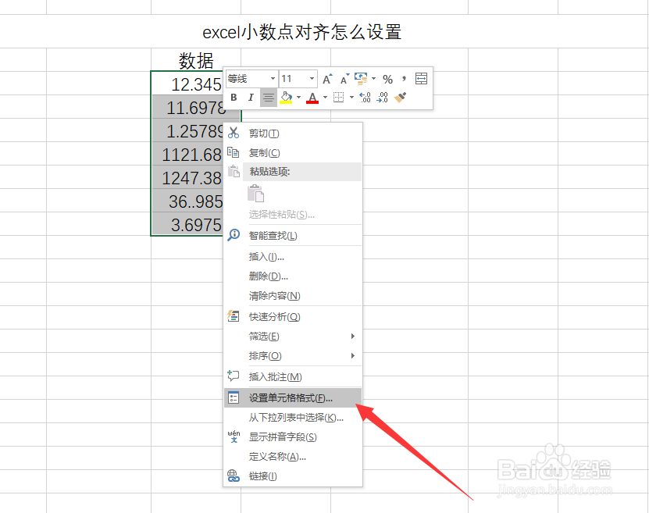Click the smart lookup magnifier icon
The width and height of the screenshot is (649, 513).
[234, 235]
